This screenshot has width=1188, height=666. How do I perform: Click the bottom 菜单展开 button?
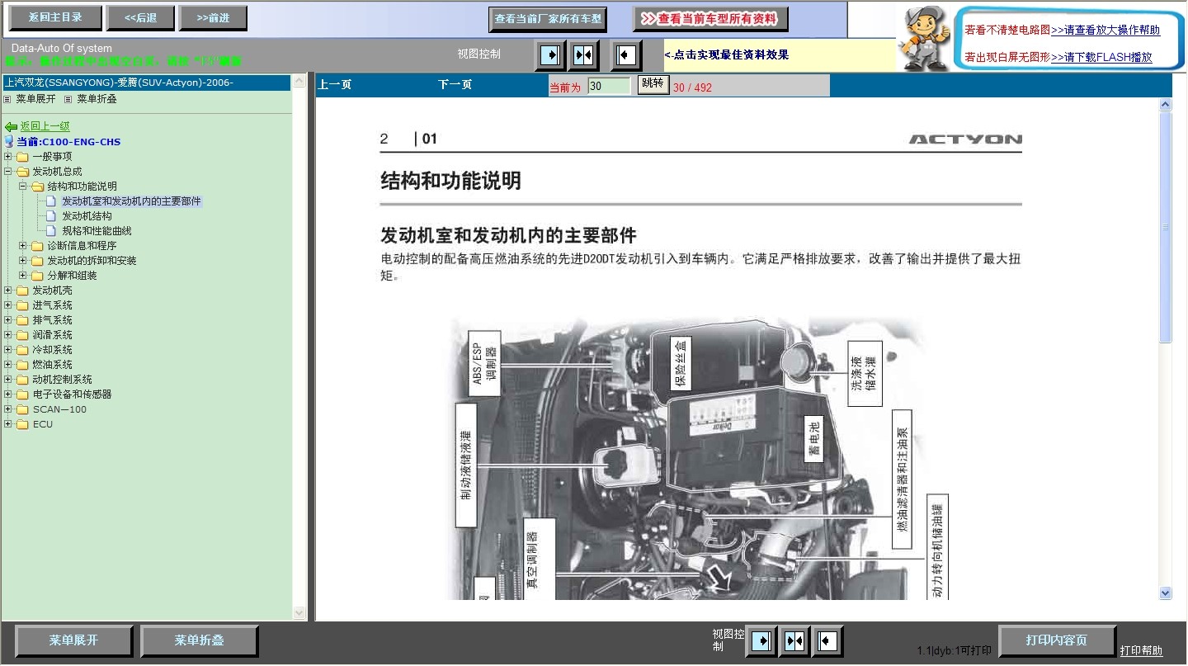(x=73, y=641)
